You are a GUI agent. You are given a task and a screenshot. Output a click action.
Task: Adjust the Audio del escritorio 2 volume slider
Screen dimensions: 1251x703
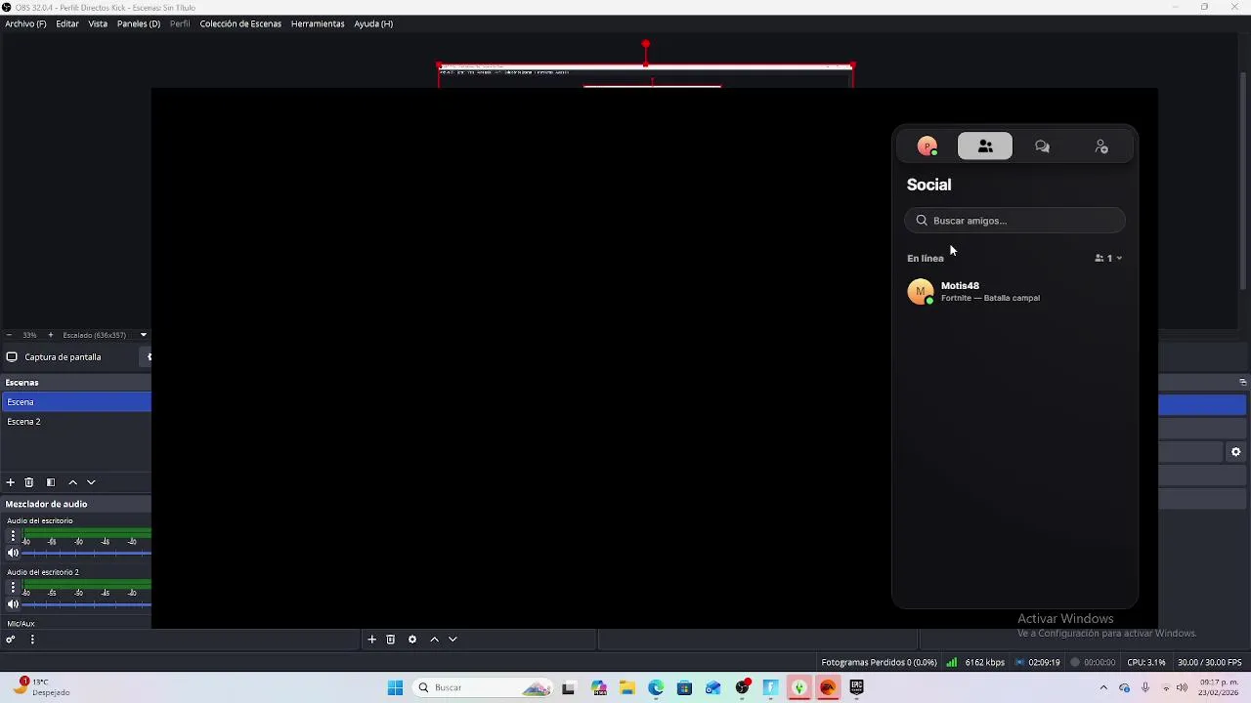coord(87,604)
